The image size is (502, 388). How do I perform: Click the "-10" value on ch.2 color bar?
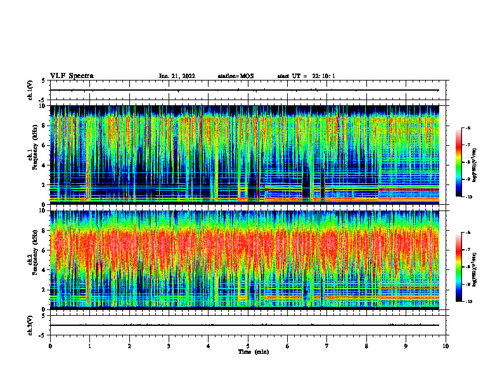pos(469,302)
